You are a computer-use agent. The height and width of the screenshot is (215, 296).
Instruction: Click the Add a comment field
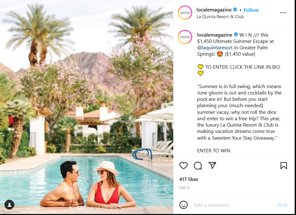click(x=234, y=205)
